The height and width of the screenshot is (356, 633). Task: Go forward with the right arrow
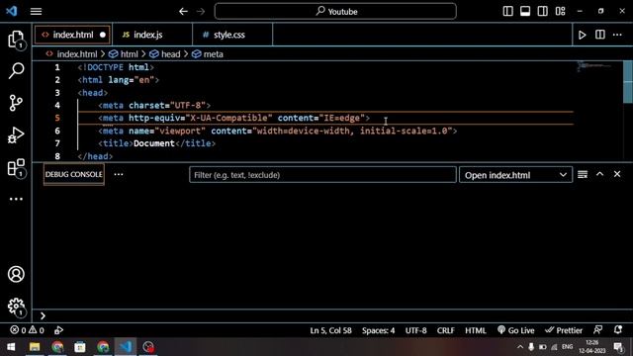[201, 11]
